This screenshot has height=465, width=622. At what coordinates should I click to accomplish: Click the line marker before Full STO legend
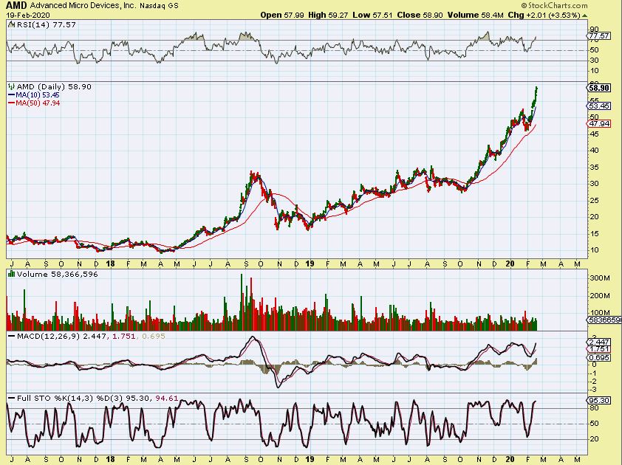point(12,398)
